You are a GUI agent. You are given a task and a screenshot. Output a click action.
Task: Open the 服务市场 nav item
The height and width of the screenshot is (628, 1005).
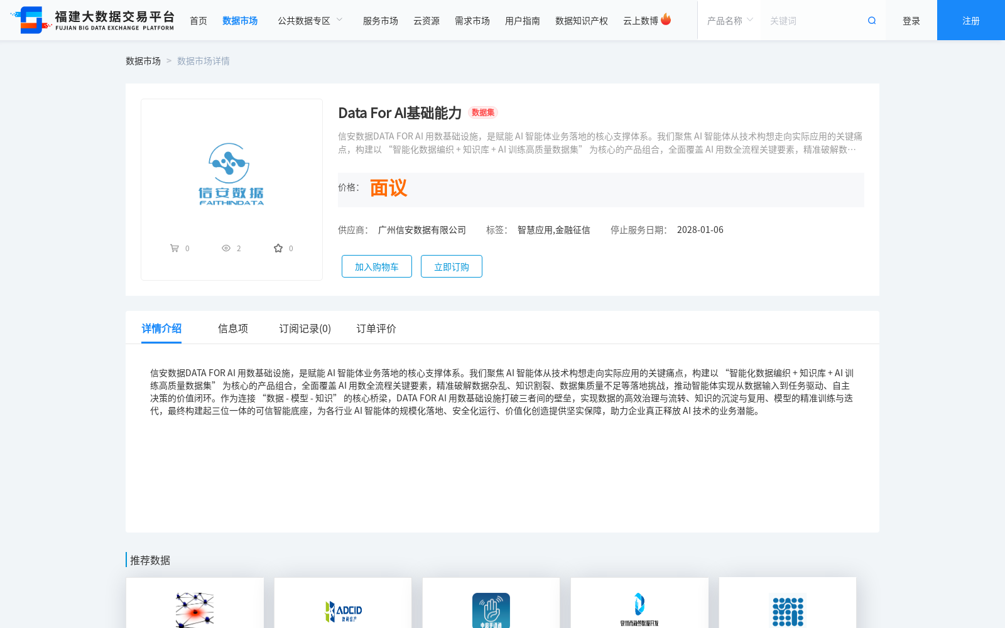pyautogui.click(x=381, y=21)
